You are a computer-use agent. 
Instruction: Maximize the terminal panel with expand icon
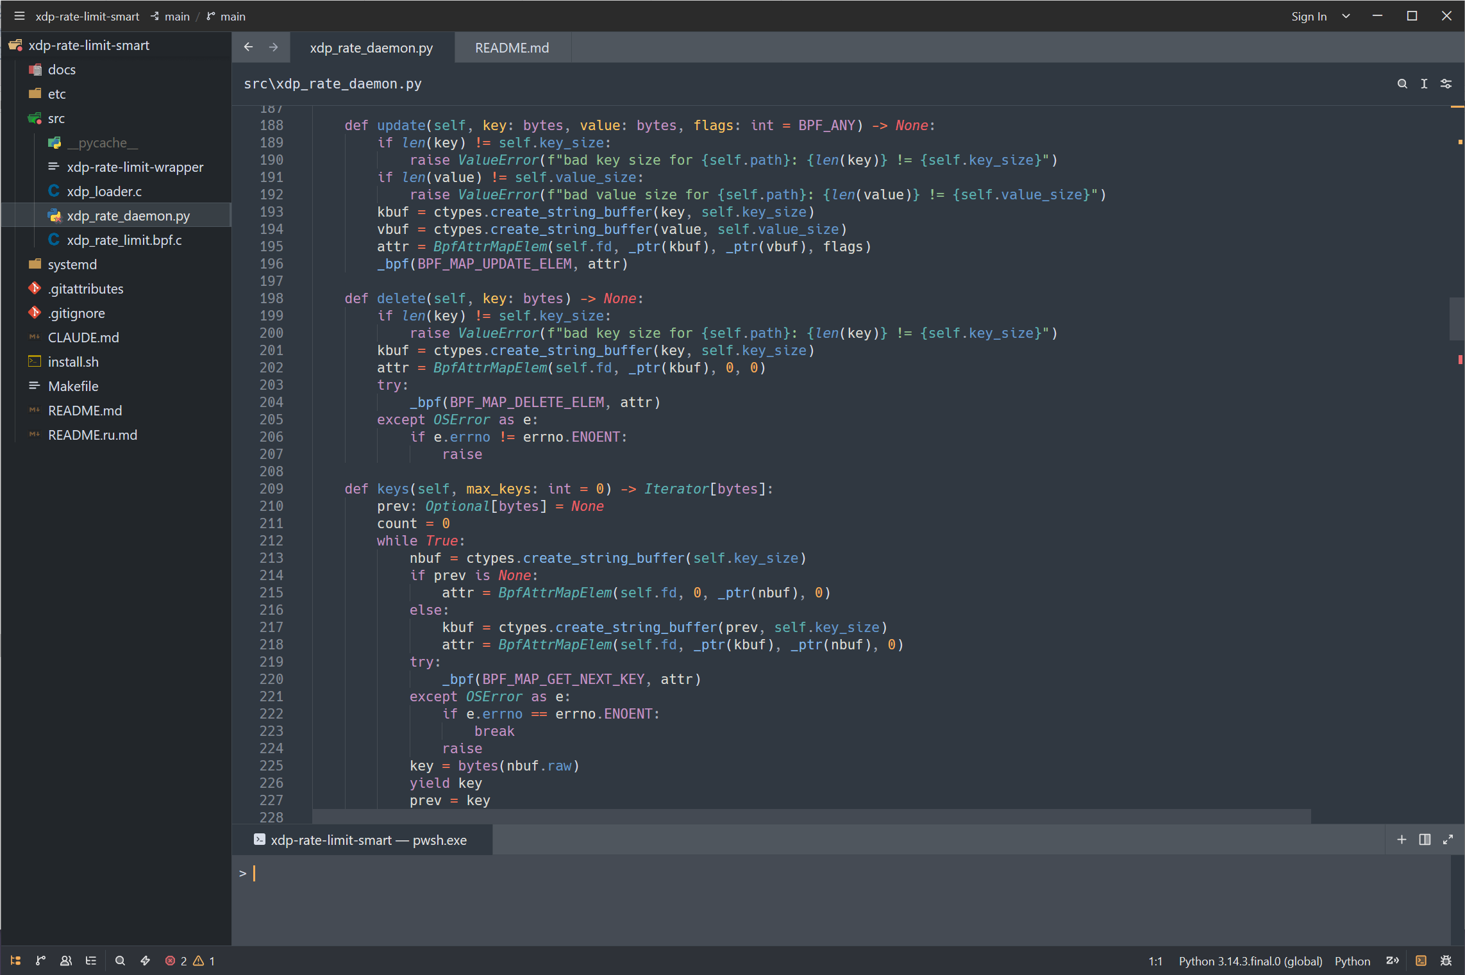click(x=1448, y=839)
